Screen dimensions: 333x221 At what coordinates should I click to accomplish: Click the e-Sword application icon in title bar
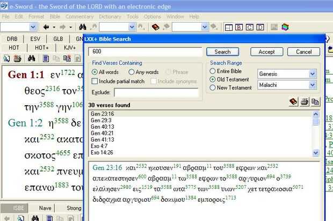tap(4, 6)
